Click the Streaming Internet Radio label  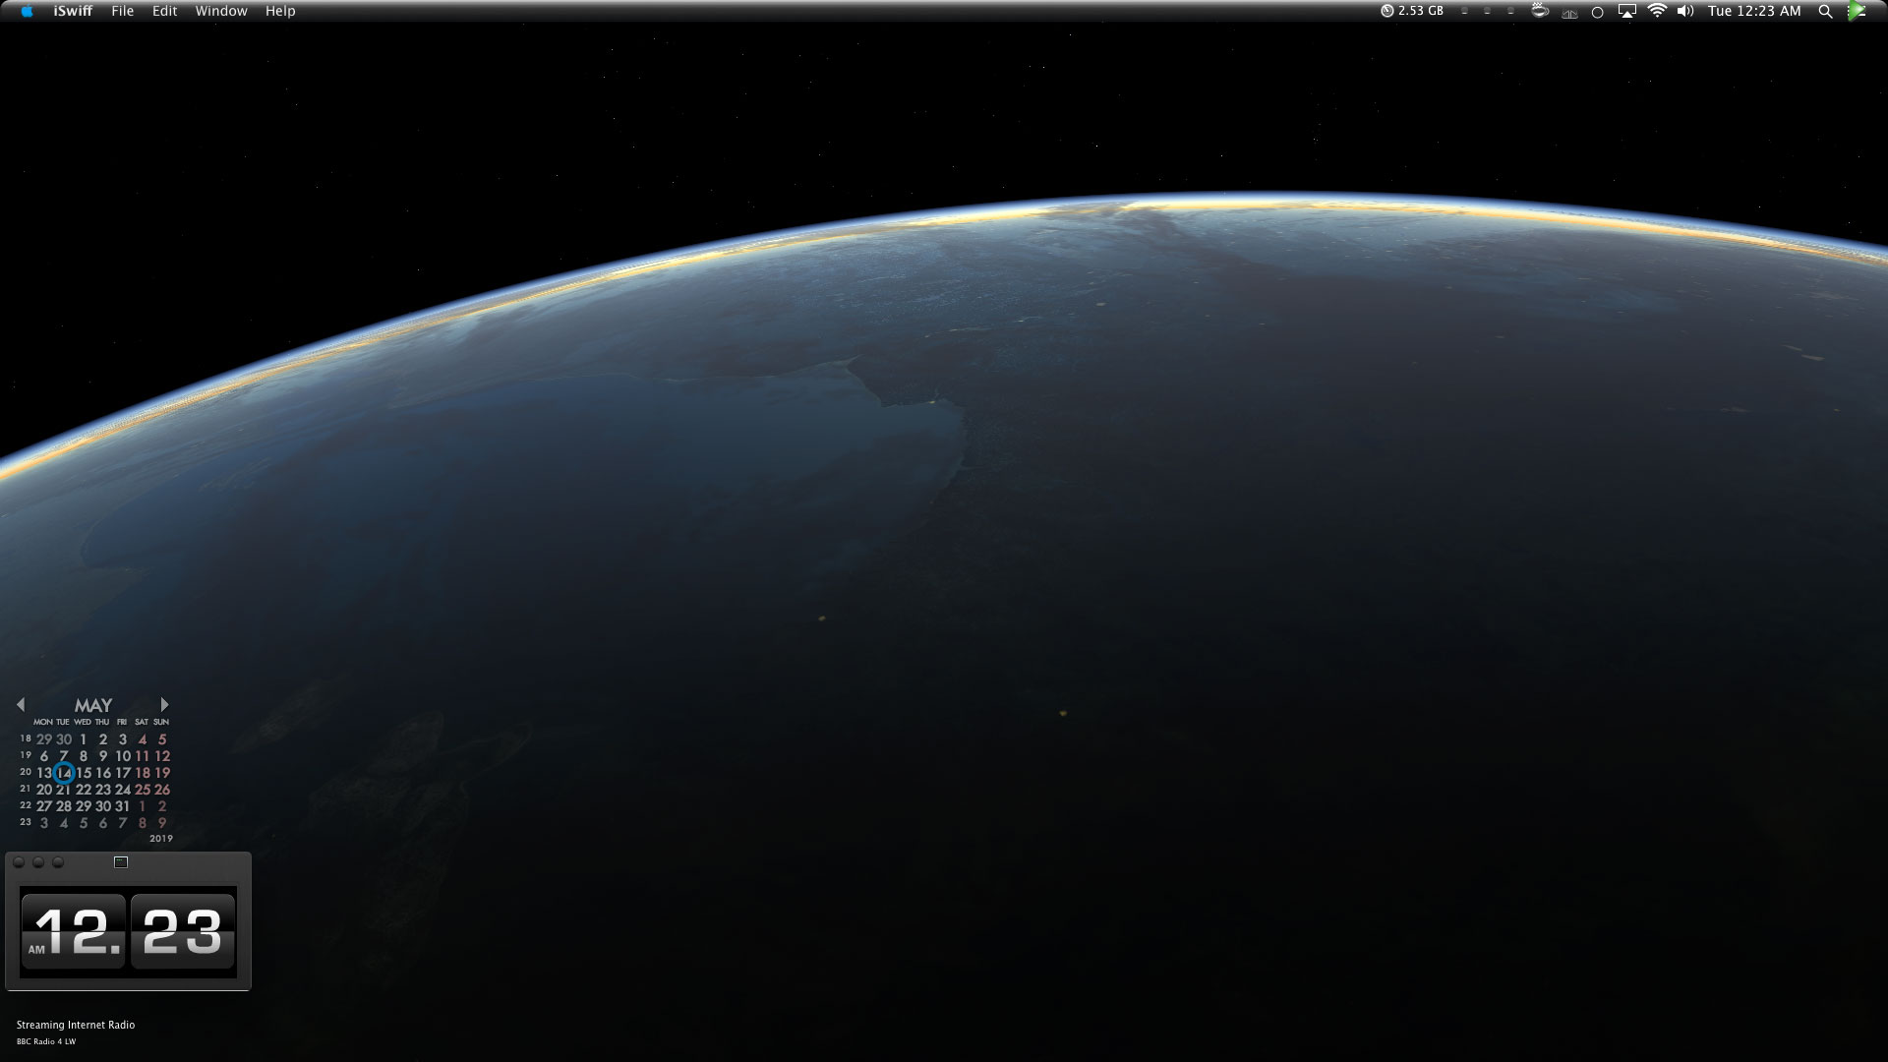tap(76, 1025)
